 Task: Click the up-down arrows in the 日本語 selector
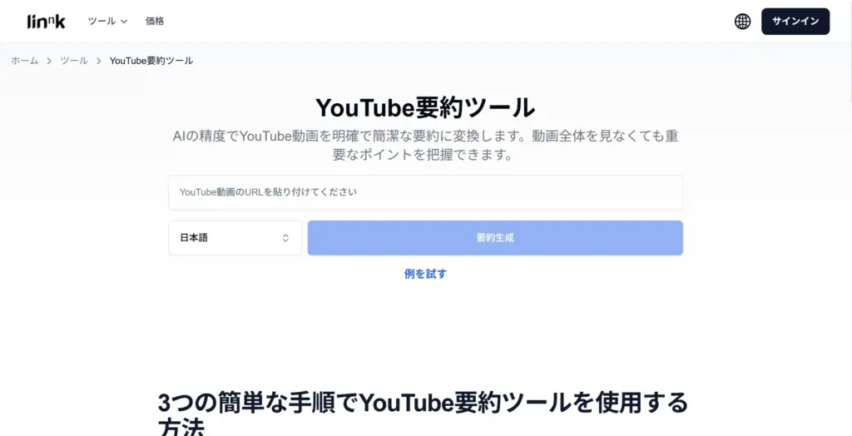coord(285,238)
